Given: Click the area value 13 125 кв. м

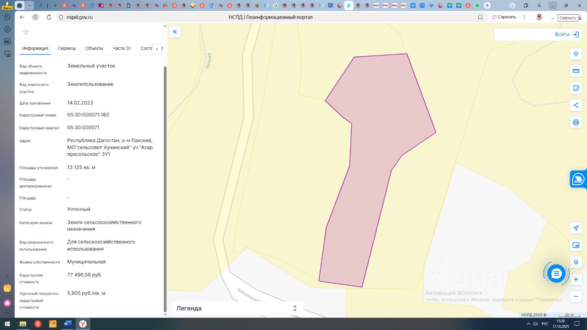Looking at the screenshot, I should pyautogui.click(x=81, y=167).
